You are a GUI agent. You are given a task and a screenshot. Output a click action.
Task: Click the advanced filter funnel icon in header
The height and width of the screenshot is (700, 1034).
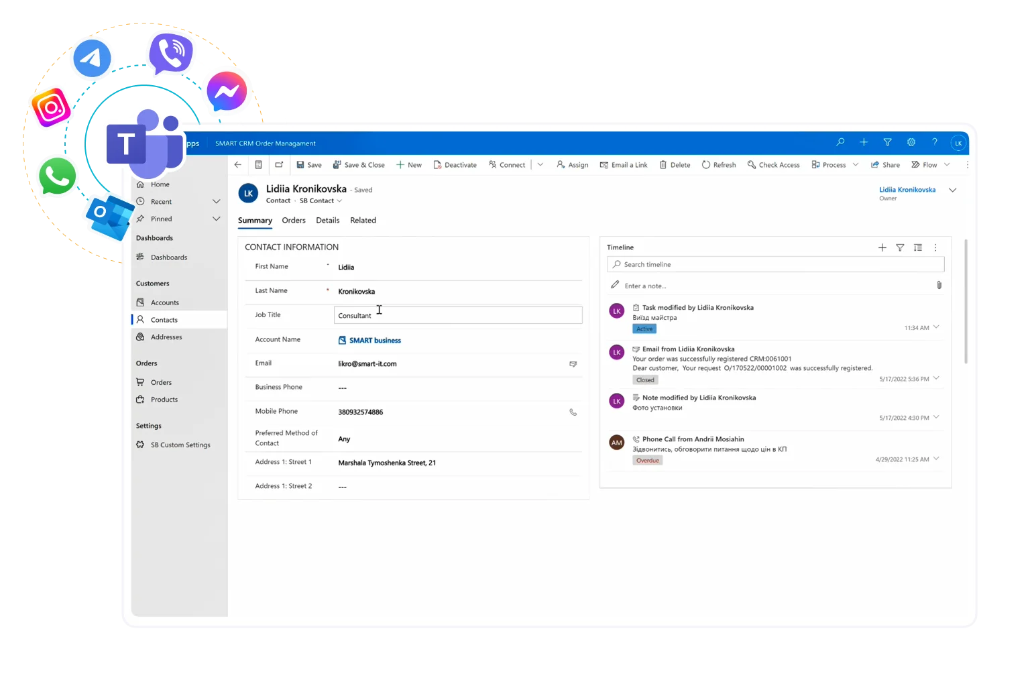[x=887, y=142]
